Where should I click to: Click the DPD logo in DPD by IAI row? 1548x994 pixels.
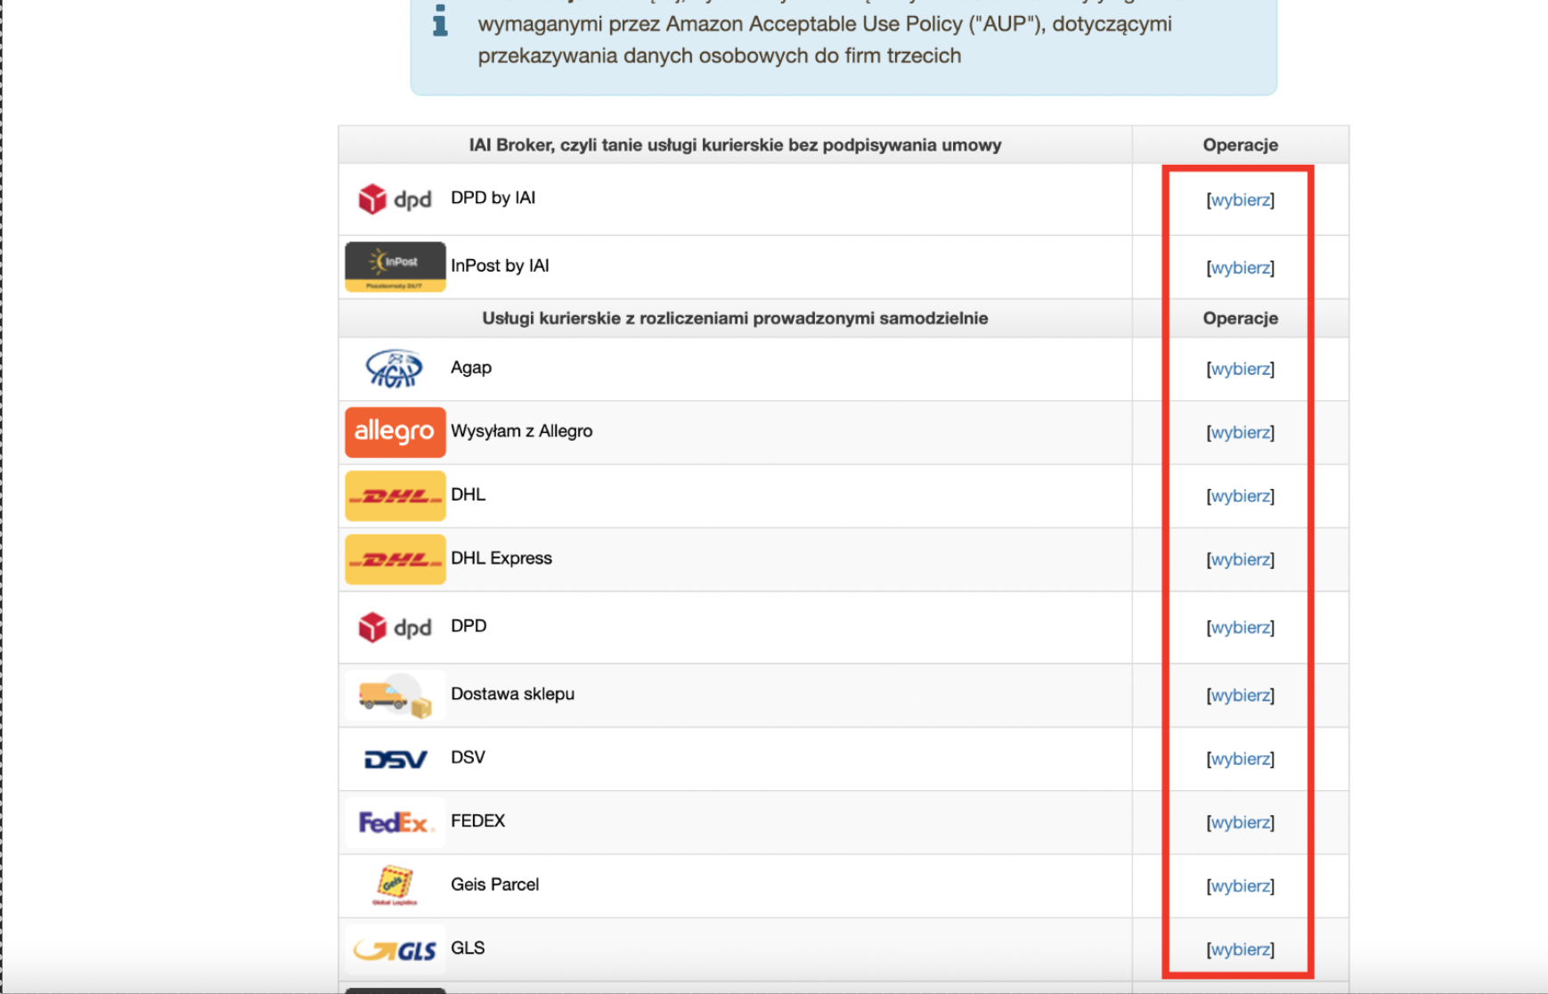pyautogui.click(x=395, y=199)
